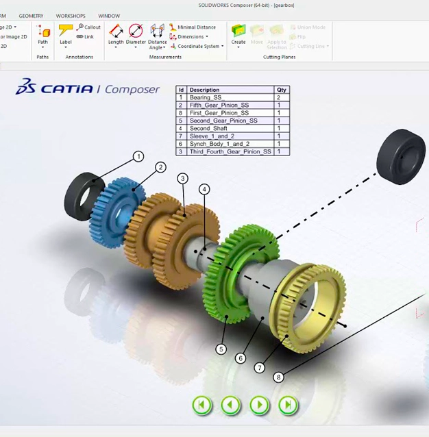Select callout balloon number 8
The width and height of the screenshot is (429, 437).
tap(278, 377)
